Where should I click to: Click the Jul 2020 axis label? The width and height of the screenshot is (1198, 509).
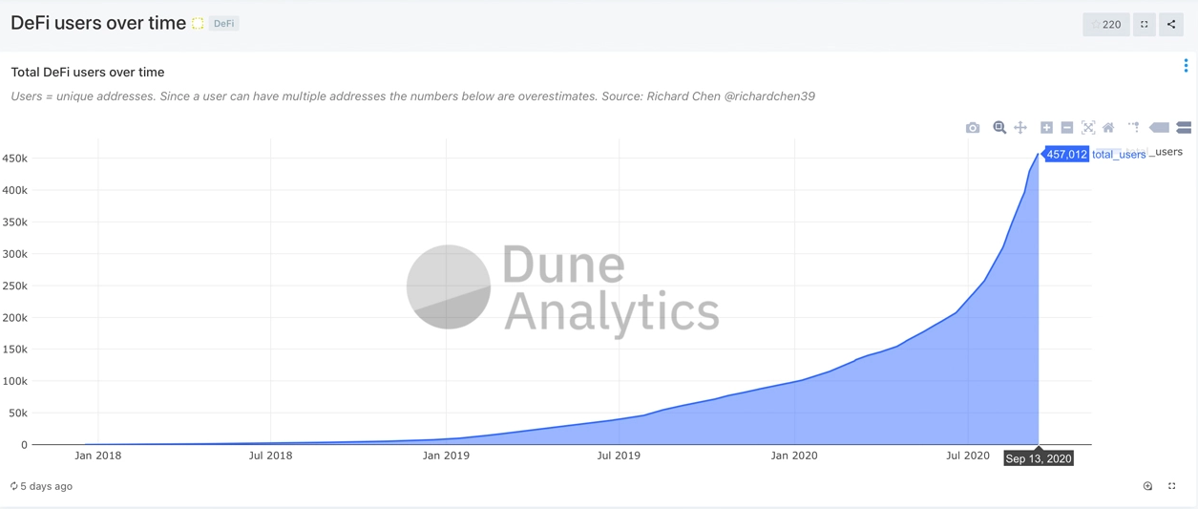tap(968, 456)
